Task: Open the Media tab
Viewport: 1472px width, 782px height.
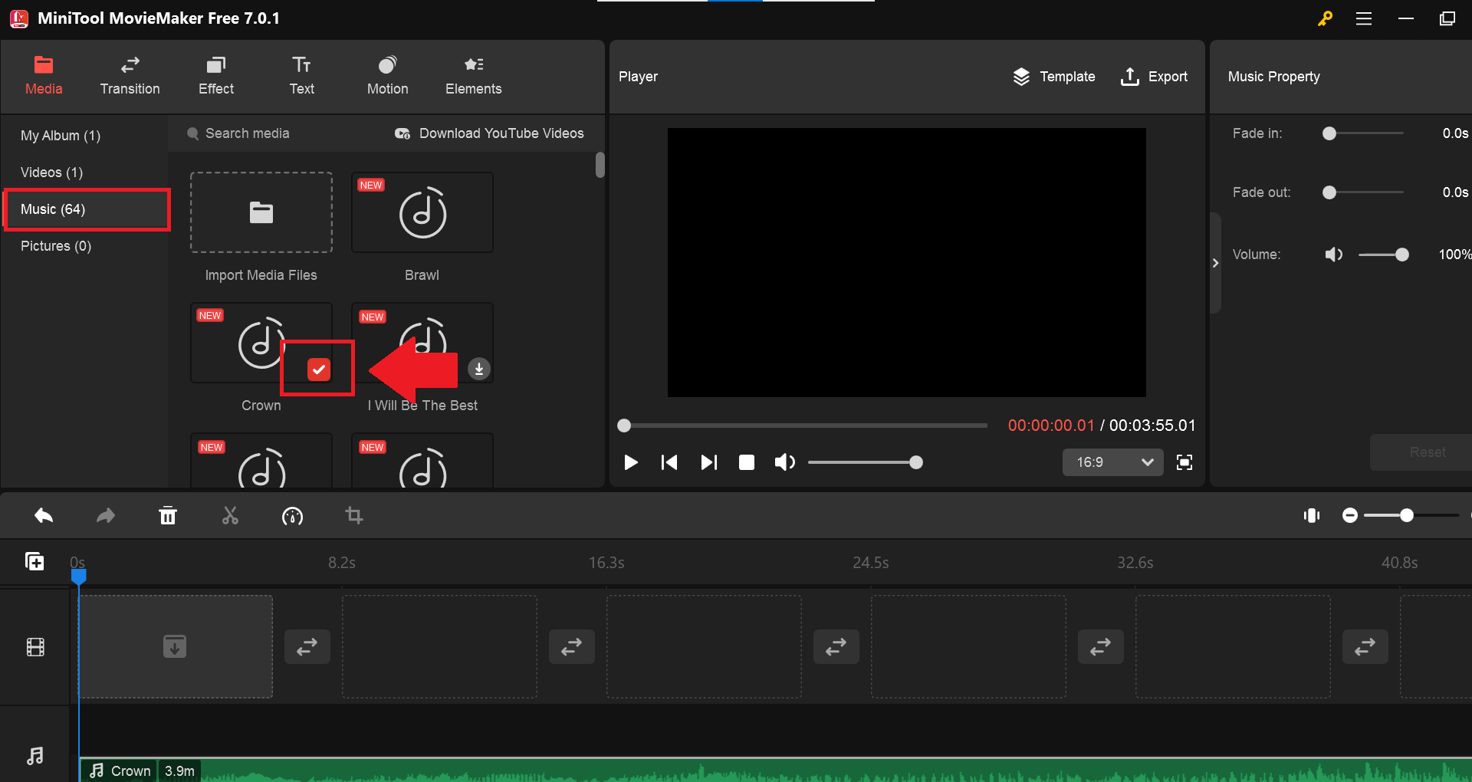Action: coord(44,77)
